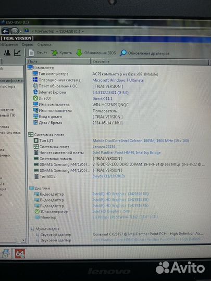Click the Значение column header
Viewport: 211px width, 281px height.
150,61
